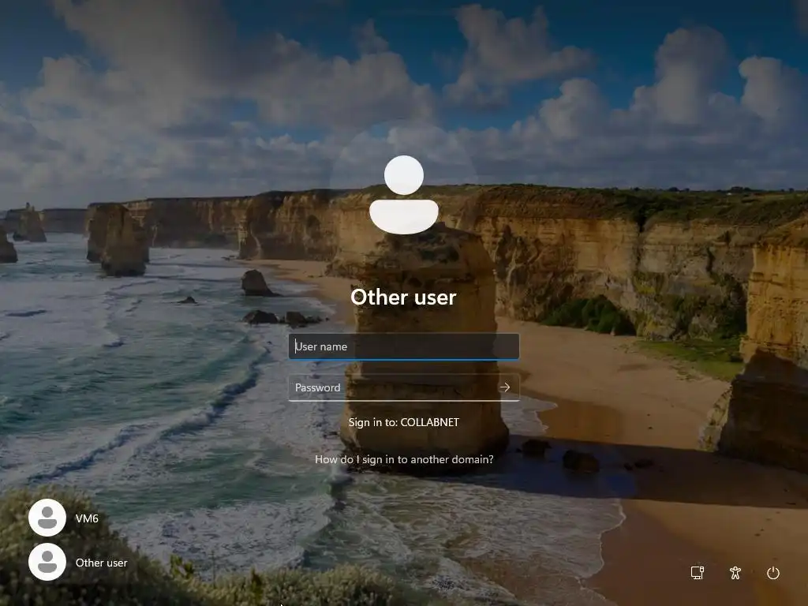Click the Other user avatar icon in list
The width and height of the screenshot is (808, 606).
tap(47, 562)
